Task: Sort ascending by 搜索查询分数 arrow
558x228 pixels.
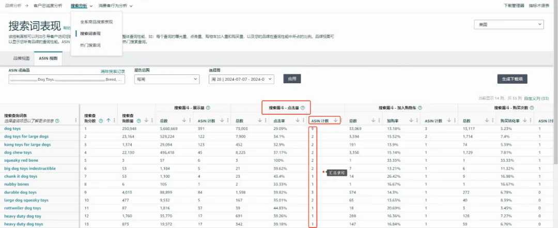Action: pos(109,120)
